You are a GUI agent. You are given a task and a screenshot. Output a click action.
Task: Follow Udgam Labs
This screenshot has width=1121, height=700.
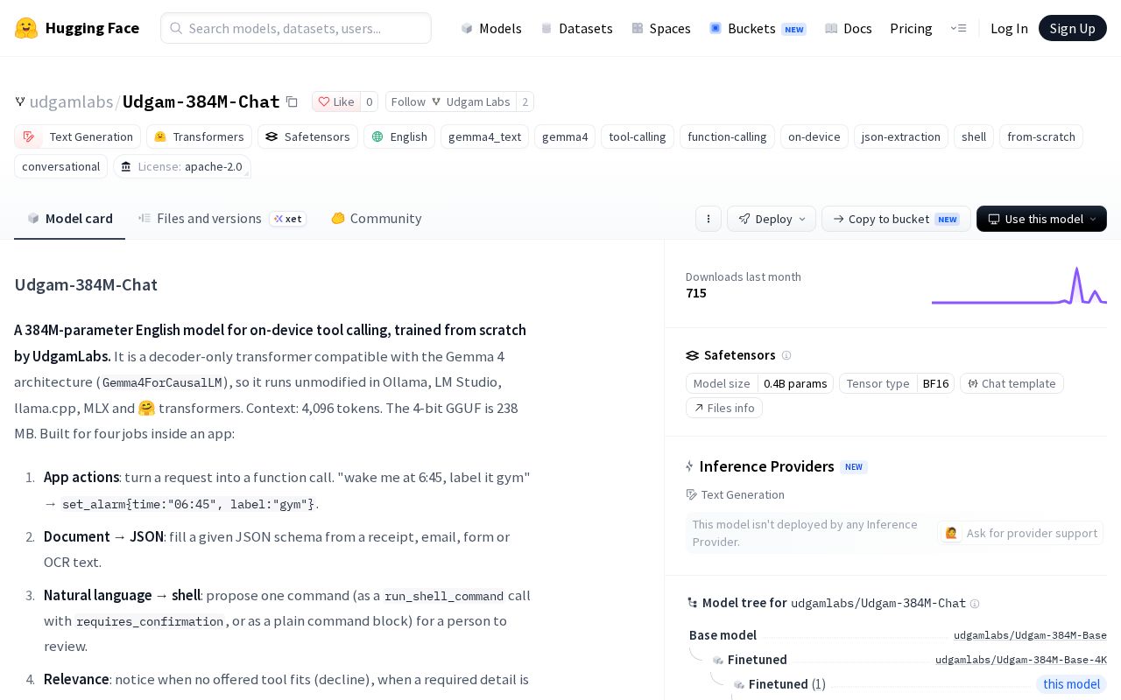[451, 101]
